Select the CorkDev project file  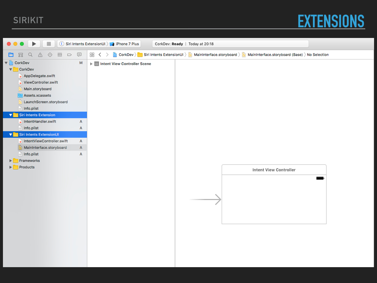pyautogui.click(x=45, y=63)
